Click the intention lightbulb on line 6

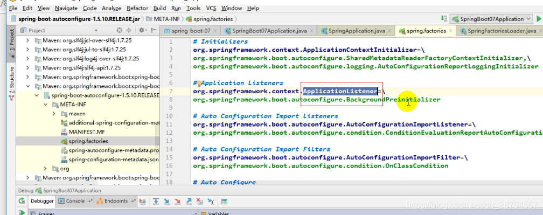(x=199, y=83)
